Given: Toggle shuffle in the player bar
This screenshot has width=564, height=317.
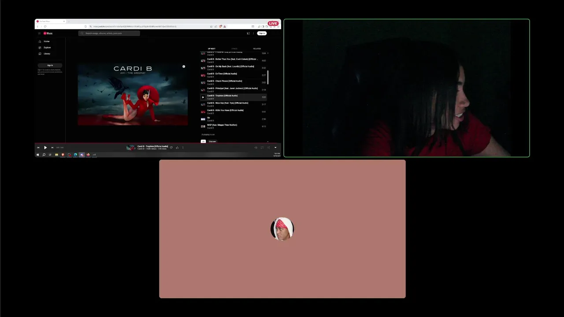Looking at the screenshot, I should 268,147.
